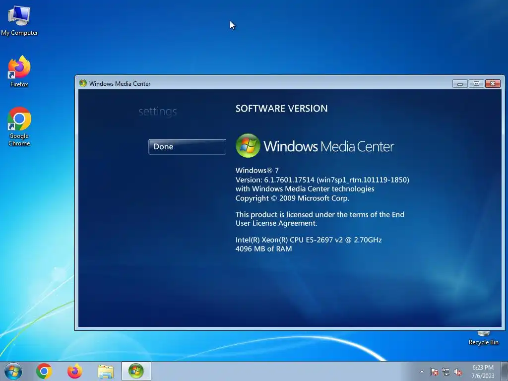Launch Firefox from the taskbar
This screenshot has width=508, height=381.
[x=74, y=371]
